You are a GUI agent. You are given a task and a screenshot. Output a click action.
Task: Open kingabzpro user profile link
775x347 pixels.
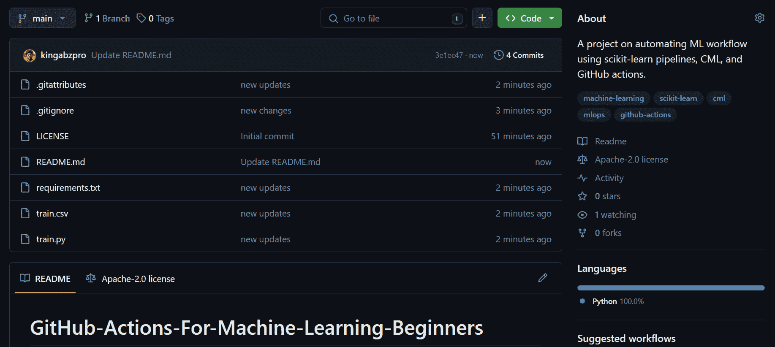pyautogui.click(x=63, y=55)
